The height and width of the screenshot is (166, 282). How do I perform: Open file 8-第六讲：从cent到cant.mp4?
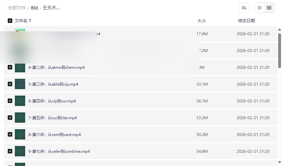[x=55, y=135]
